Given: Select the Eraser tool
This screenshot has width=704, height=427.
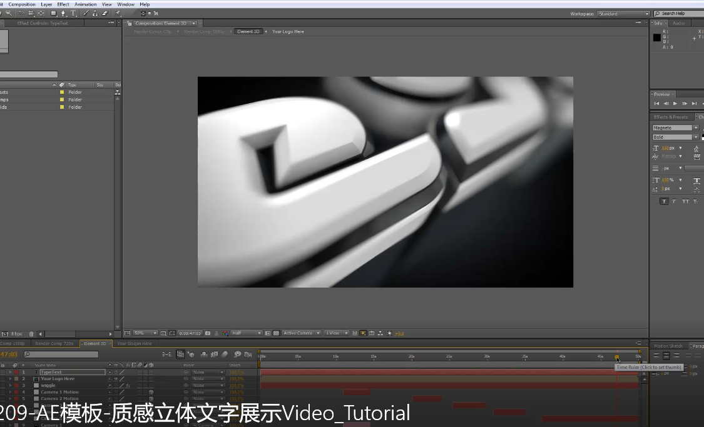Looking at the screenshot, I should [x=105, y=13].
